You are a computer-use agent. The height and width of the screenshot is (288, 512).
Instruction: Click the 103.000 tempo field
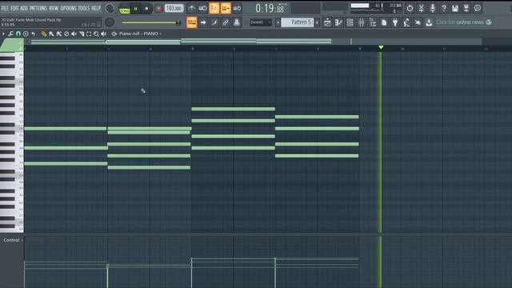(x=174, y=9)
